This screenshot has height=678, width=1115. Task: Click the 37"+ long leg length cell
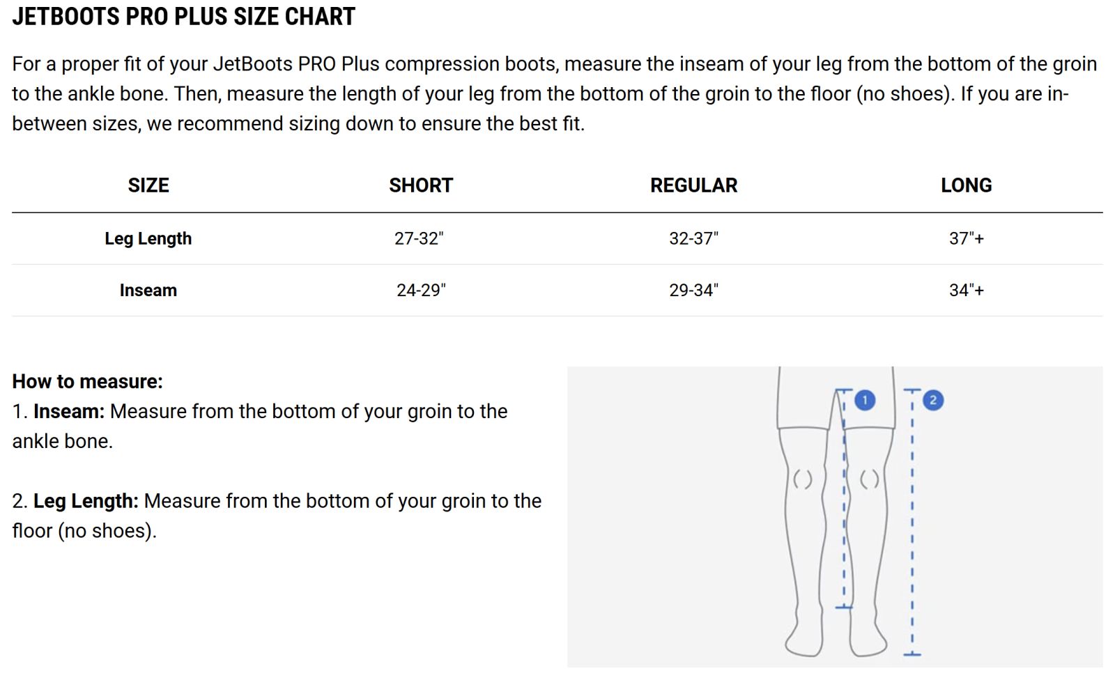[967, 238]
